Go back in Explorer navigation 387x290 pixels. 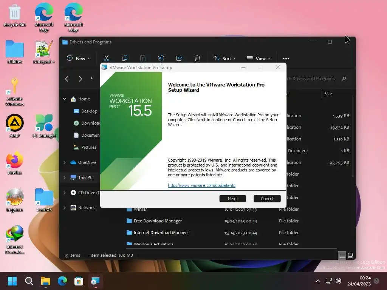pos(67,79)
